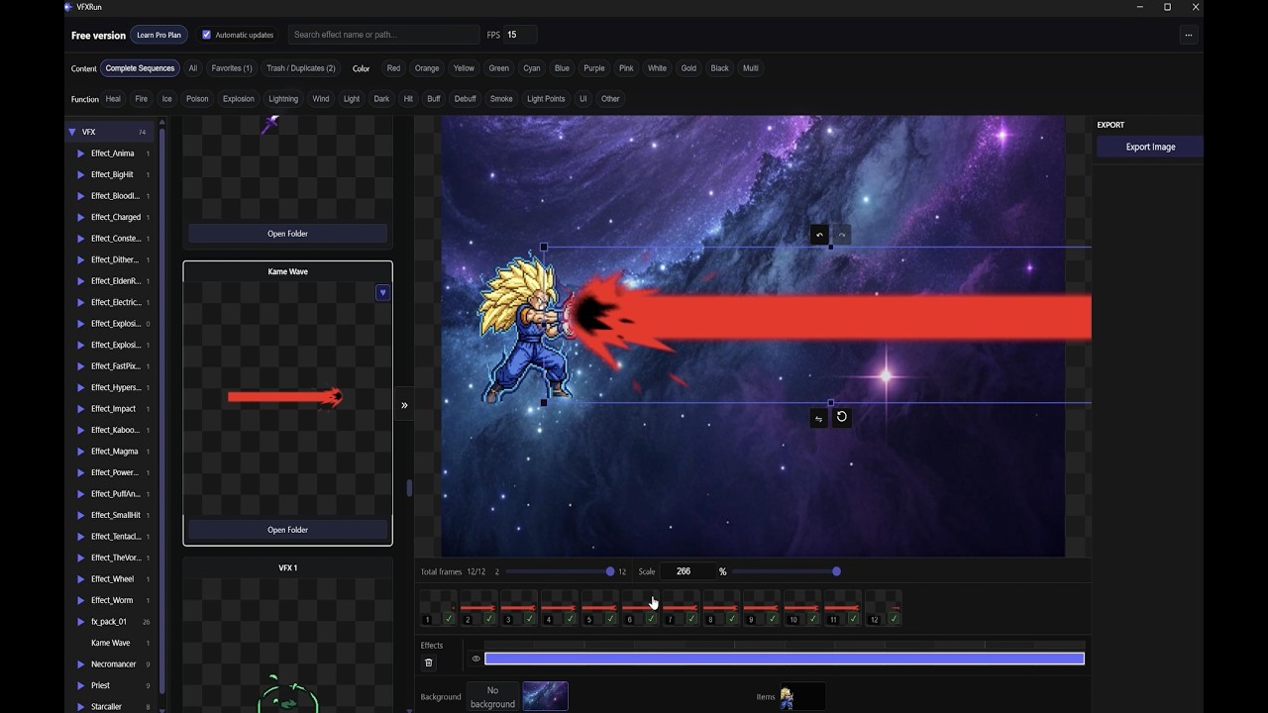
Task: Click the reset rotation icon below the selection
Action: pos(842,417)
